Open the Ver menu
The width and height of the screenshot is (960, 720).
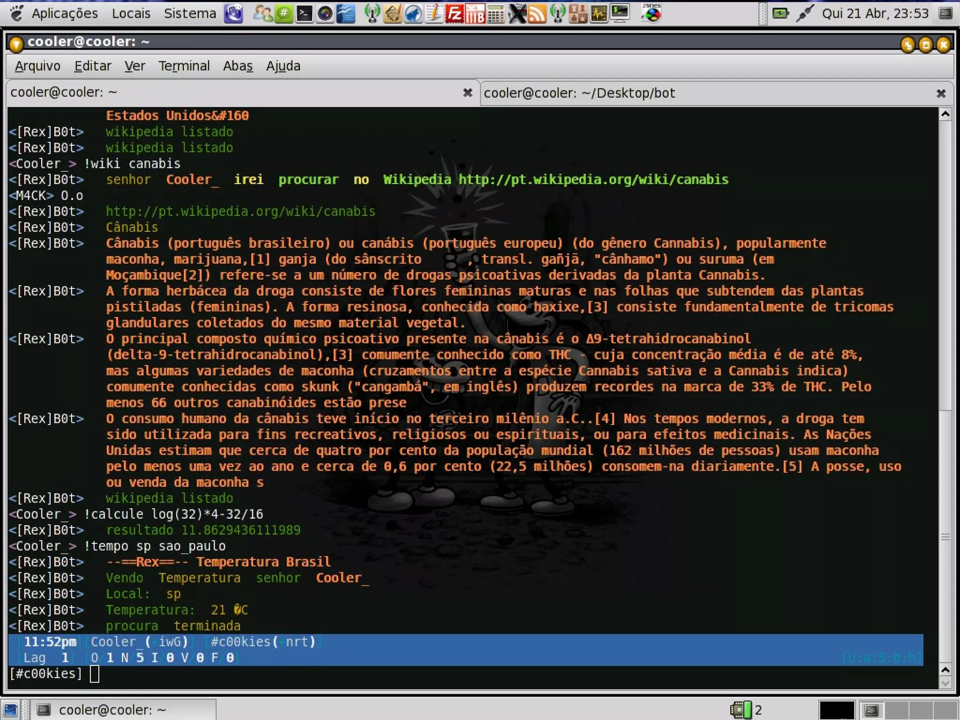(x=135, y=66)
